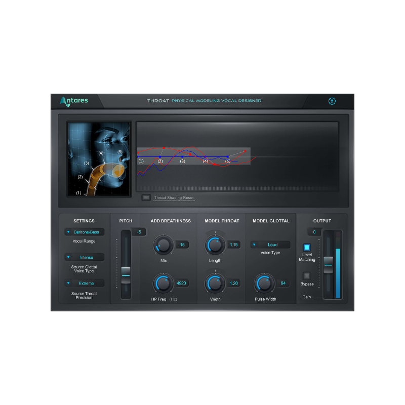Open the Loud Voice Type dropdown

(271, 245)
